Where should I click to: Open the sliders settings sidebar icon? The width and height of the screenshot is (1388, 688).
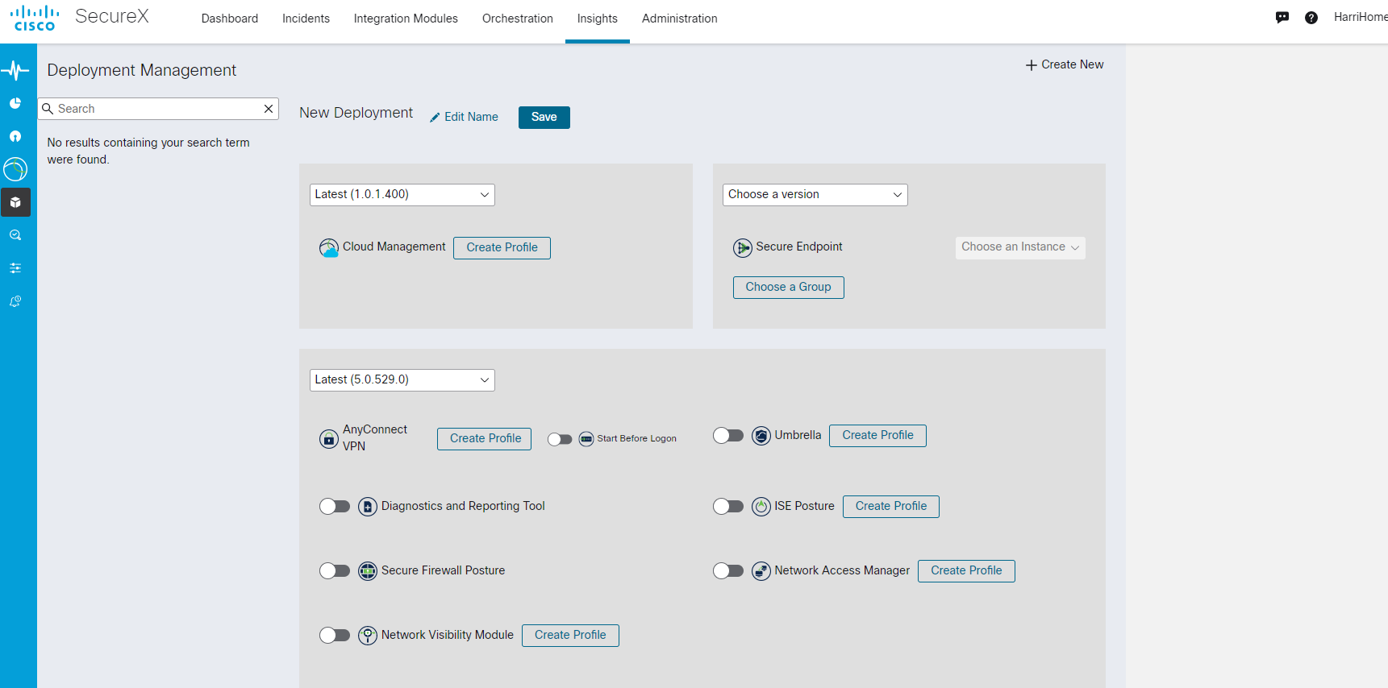tap(15, 268)
